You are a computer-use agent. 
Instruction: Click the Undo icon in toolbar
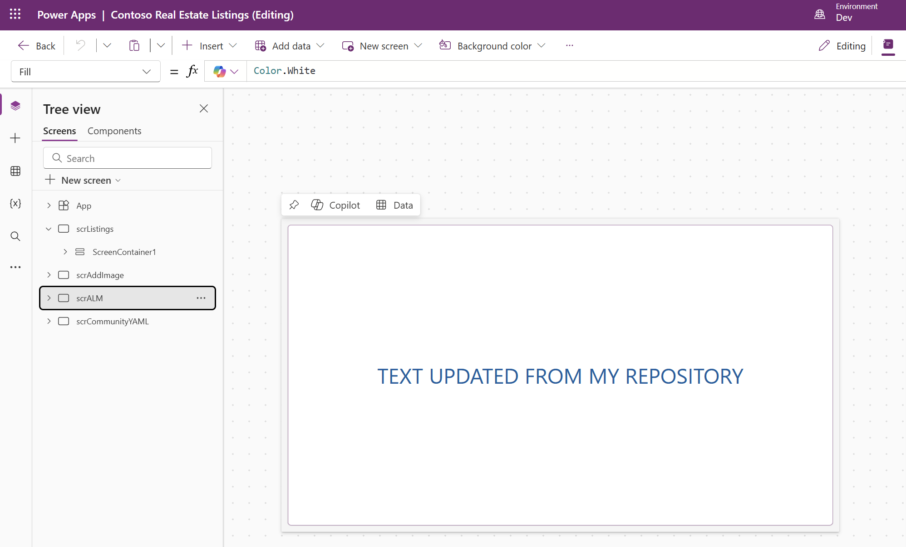coord(80,45)
